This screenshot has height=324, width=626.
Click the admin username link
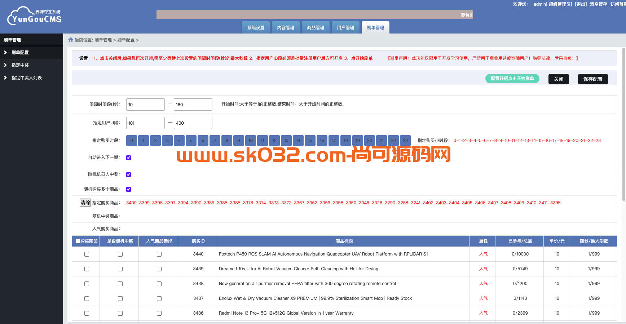(x=539, y=4)
